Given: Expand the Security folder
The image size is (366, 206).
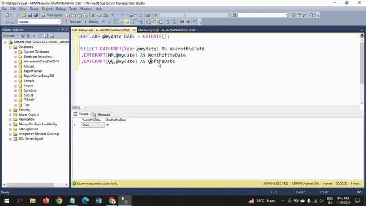Looking at the screenshot, I should [10, 110].
